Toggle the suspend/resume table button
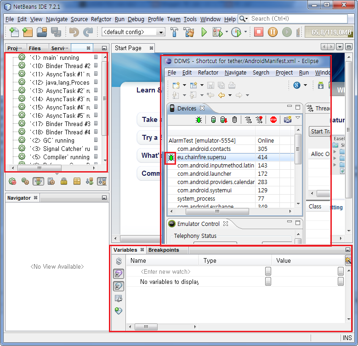 [38, 181]
